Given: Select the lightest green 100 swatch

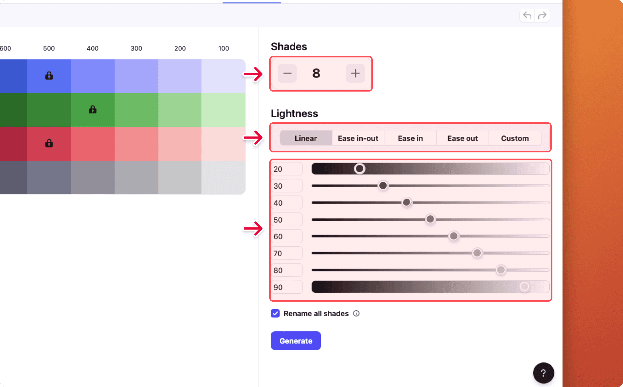Looking at the screenshot, I should coord(223,110).
